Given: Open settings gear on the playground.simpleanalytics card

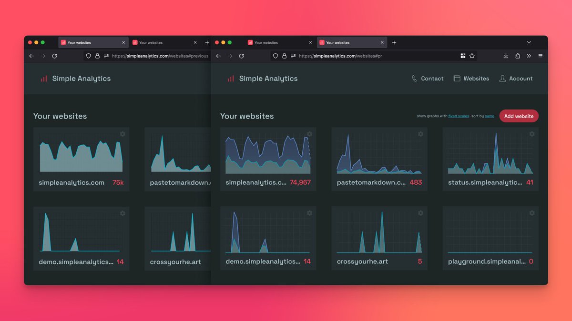Looking at the screenshot, I should tap(531, 213).
